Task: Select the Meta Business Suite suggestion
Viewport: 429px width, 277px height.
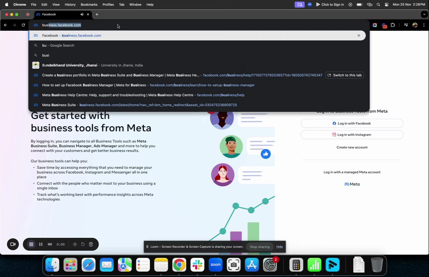Action: point(197,105)
